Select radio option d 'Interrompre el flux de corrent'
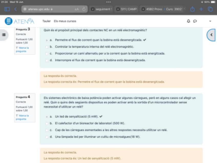This screenshot has height=163, width=217. click(47, 60)
